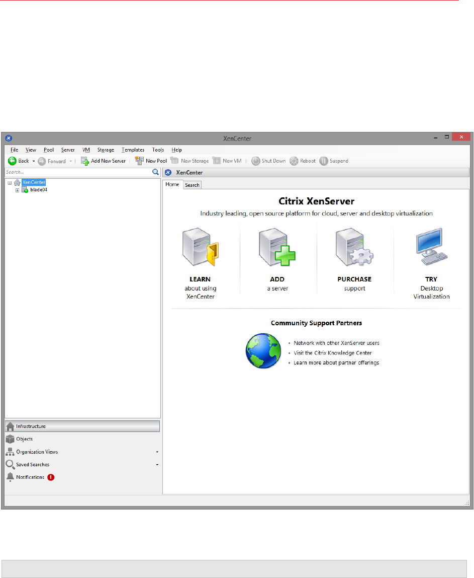Image resolution: width=474 pixels, height=578 pixels.
Task: Select the Infrastructure navigation button
Action: (x=82, y=426)
